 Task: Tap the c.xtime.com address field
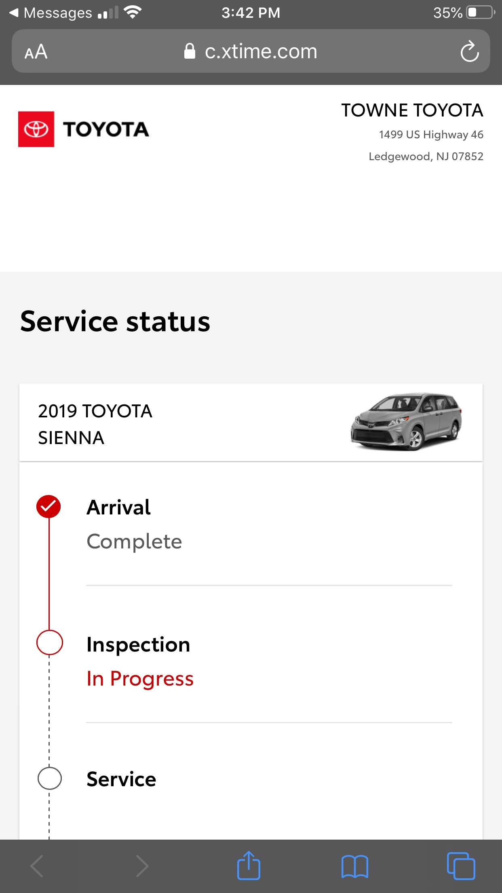251,51
